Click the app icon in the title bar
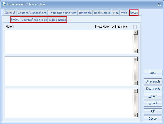 coord(4,4)
